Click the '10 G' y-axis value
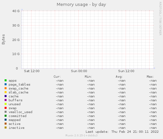Viewport: 163px width, 139px height. pyautogui.click(x=16, y=54)
